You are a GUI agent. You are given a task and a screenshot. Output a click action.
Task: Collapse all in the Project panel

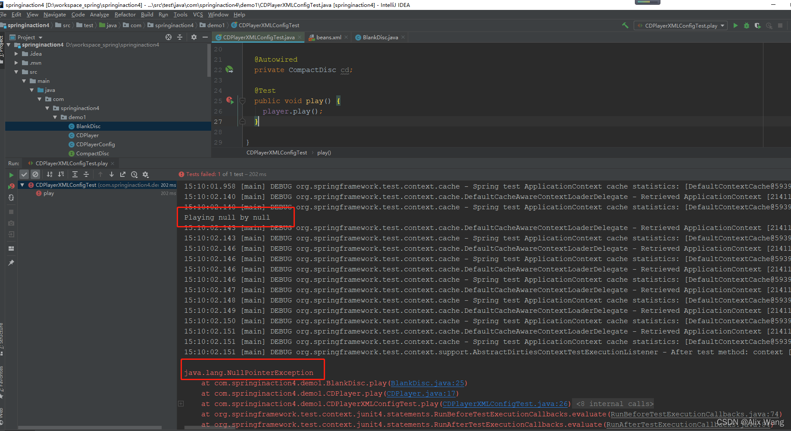pos(180,37)
